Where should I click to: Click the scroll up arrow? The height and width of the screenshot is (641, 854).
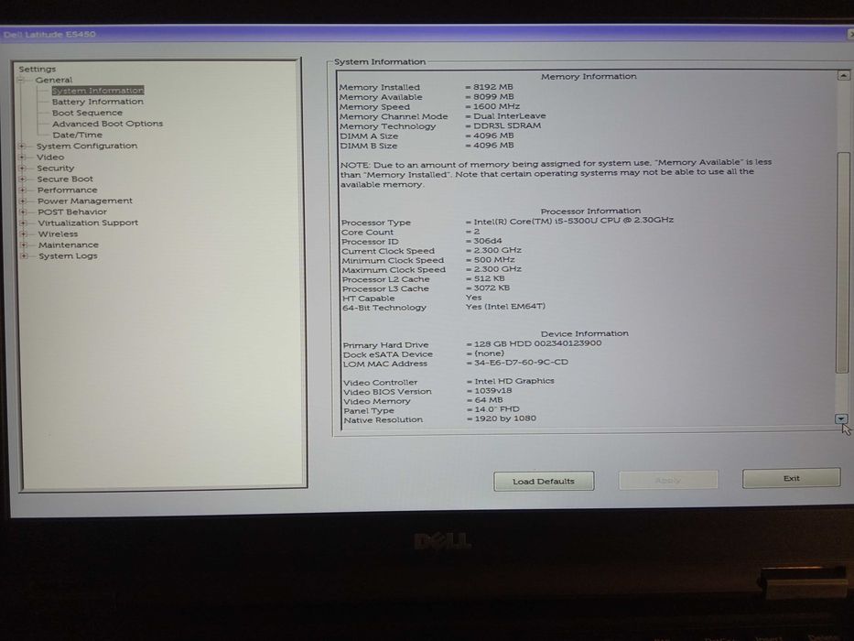coord(843,75)
